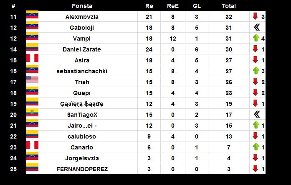This screenshot has width=291, height=185.
Task: Click the Peru flag next to Canario
Action: pos(32,145)
